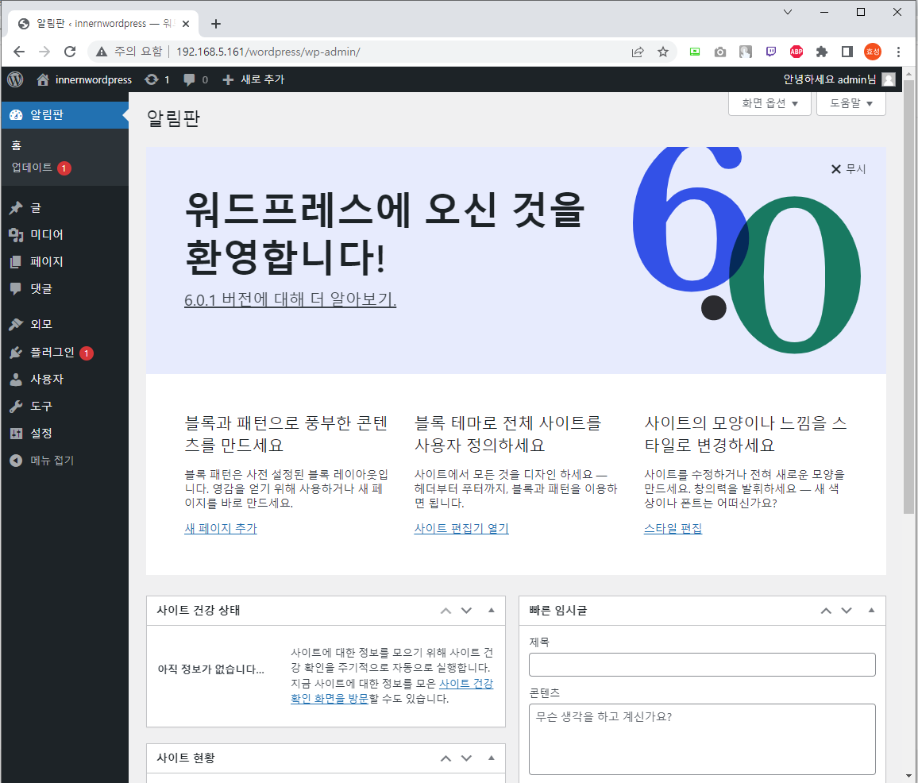
Task: Go to 홈 submenu item
Action: click(x=17, y=145)
